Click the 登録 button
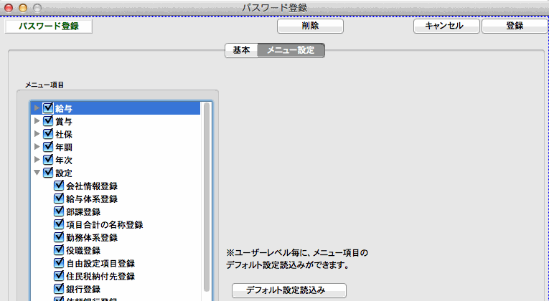Viewport: 549px width, 301px height. coord(514,26)
